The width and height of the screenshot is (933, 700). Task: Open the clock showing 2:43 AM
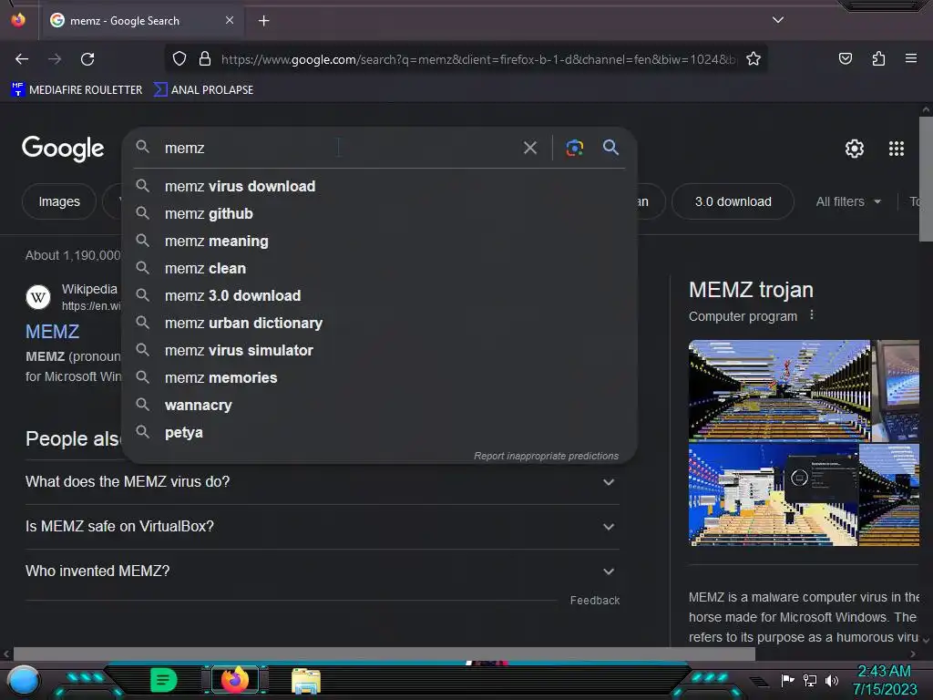click(884, 680)
